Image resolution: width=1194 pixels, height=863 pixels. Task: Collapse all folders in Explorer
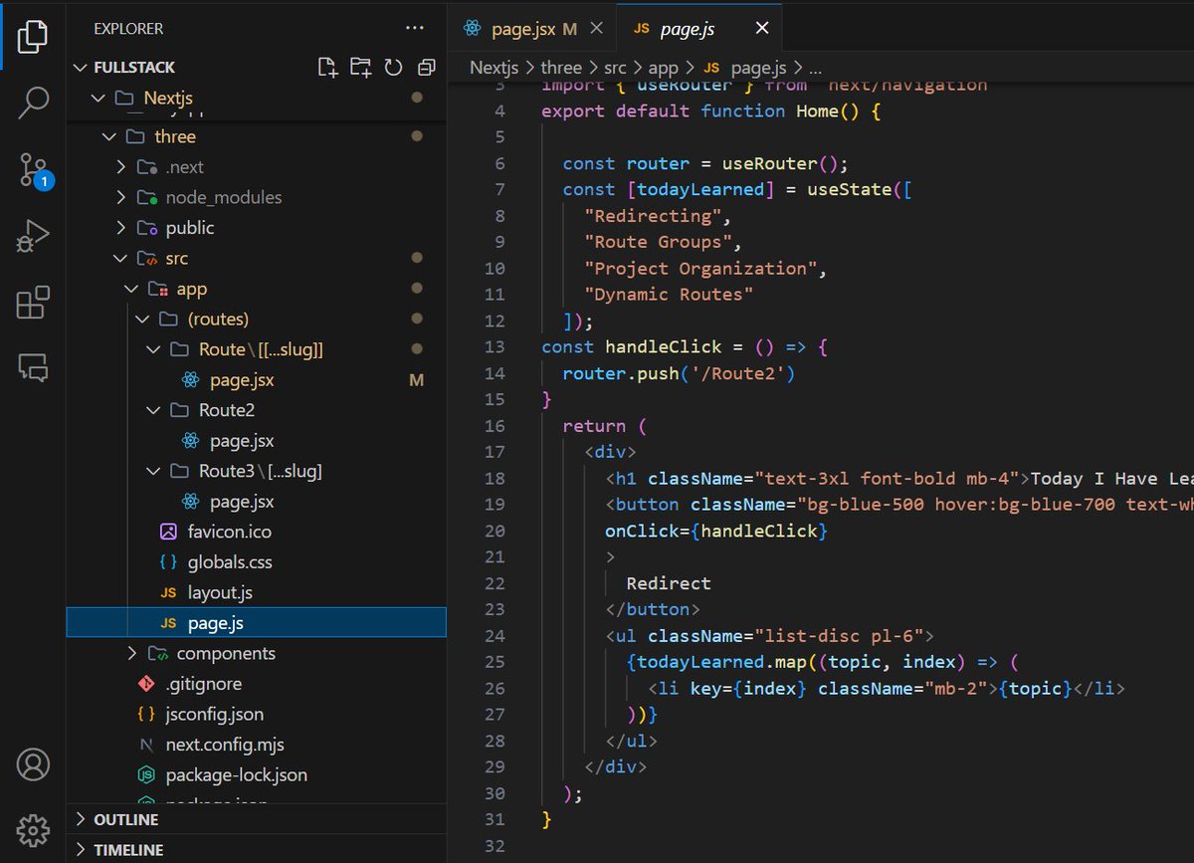coord(426,67)
